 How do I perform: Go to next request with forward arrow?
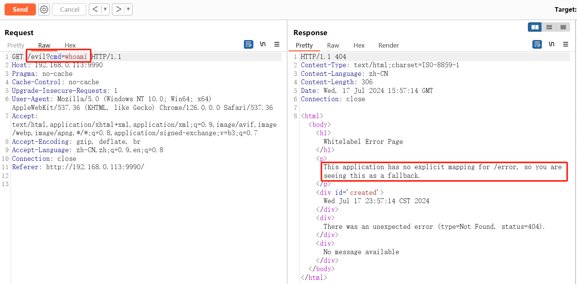[118, 9]
